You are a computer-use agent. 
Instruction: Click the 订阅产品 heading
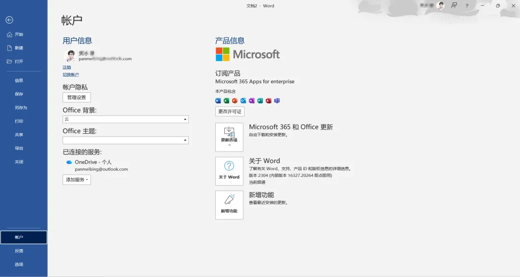(227, 74)
